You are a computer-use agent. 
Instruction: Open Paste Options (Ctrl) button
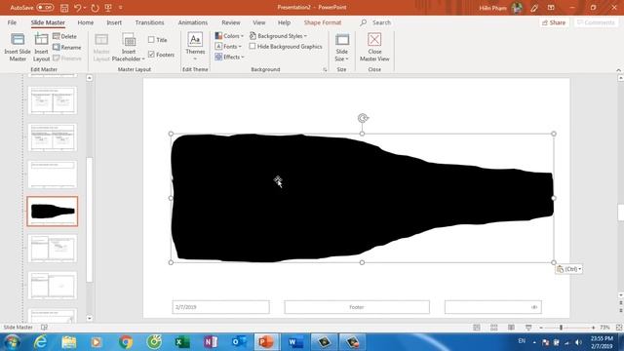click(x=568, y=269)
